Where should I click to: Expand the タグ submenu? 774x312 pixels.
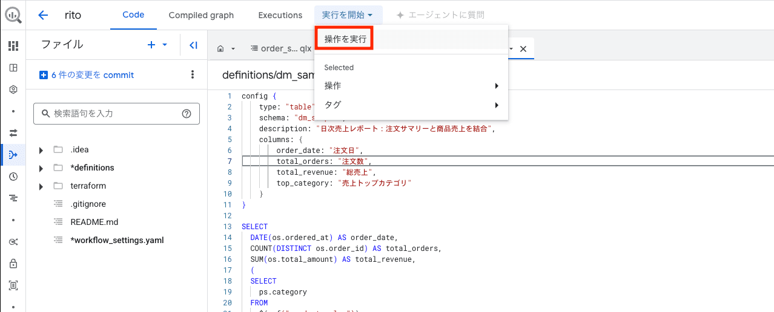click(411, 105)
